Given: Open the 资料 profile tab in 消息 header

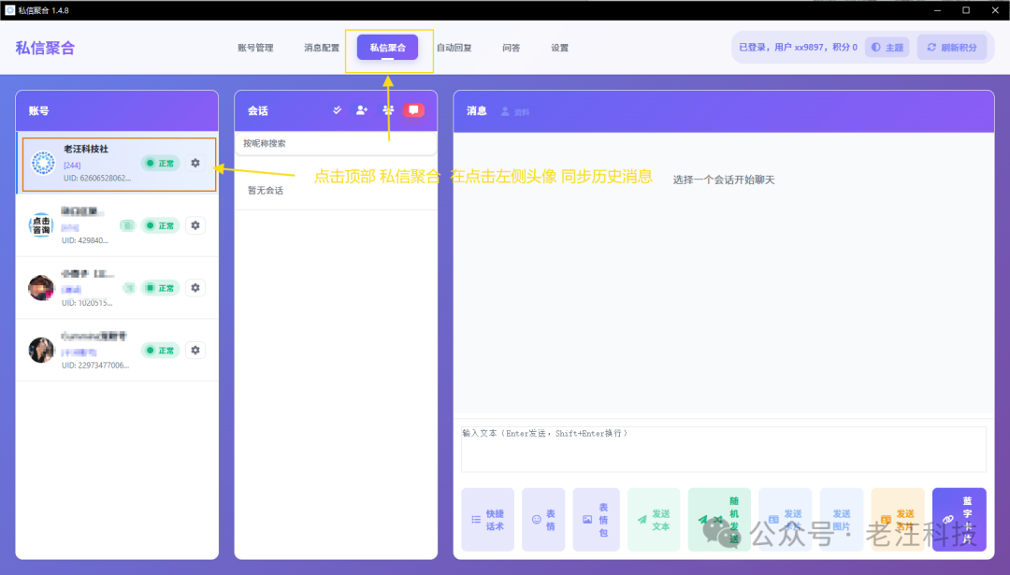Looking at the screenshot, I should point(515,112).
